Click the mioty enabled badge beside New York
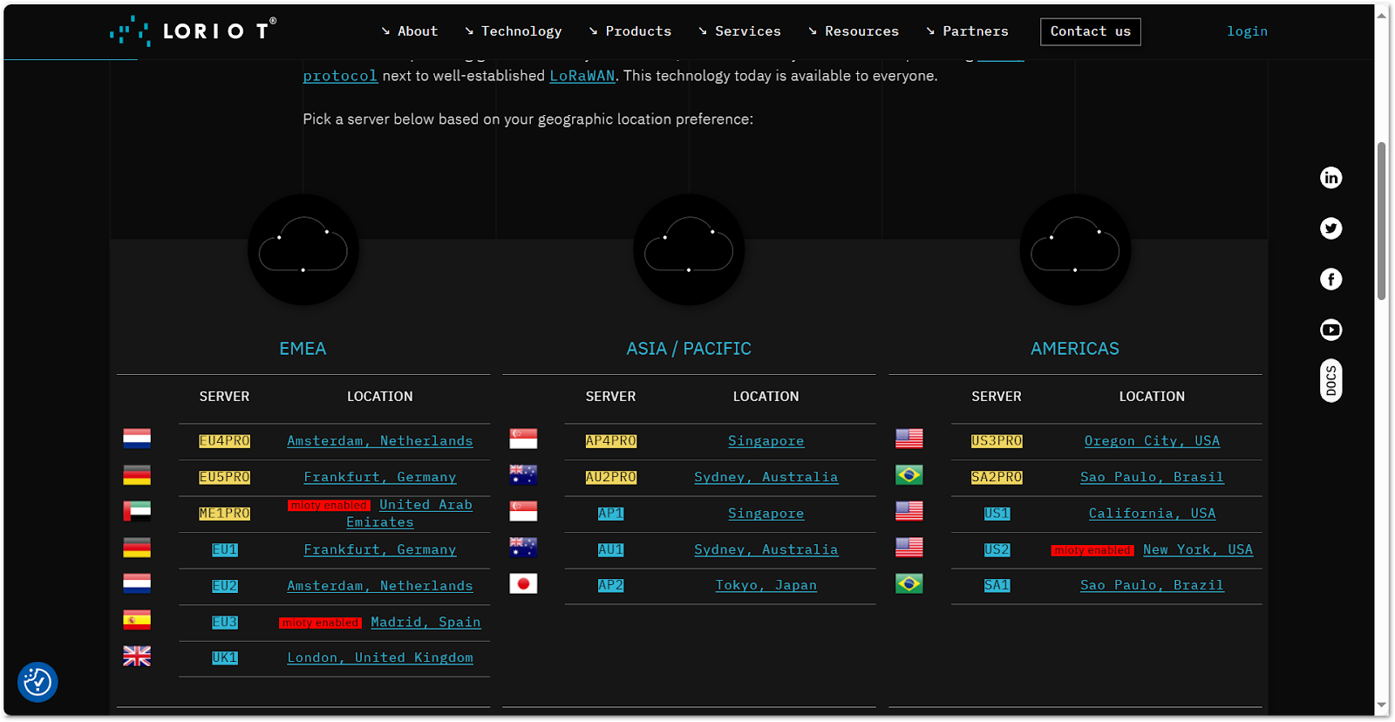Viewport: 1395px width, 722px height. [x=1092, y=550]
